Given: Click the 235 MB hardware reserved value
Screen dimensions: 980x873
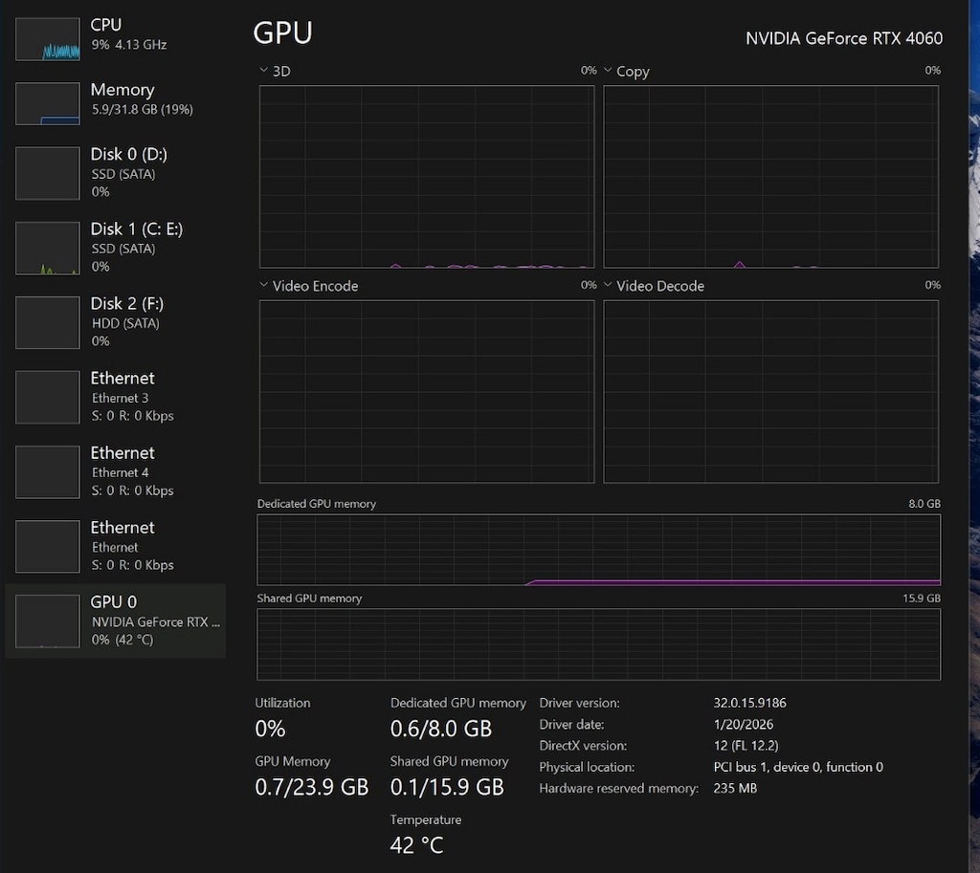Looking at the screenshot, I should point(735,788).
